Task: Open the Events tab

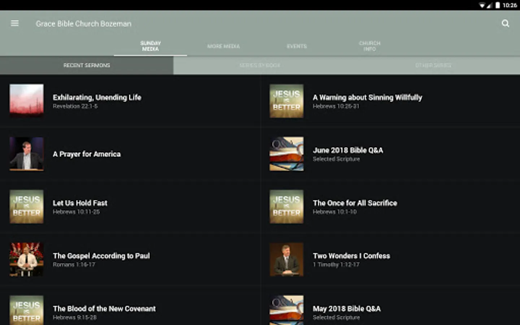Action: pos(297,46)
